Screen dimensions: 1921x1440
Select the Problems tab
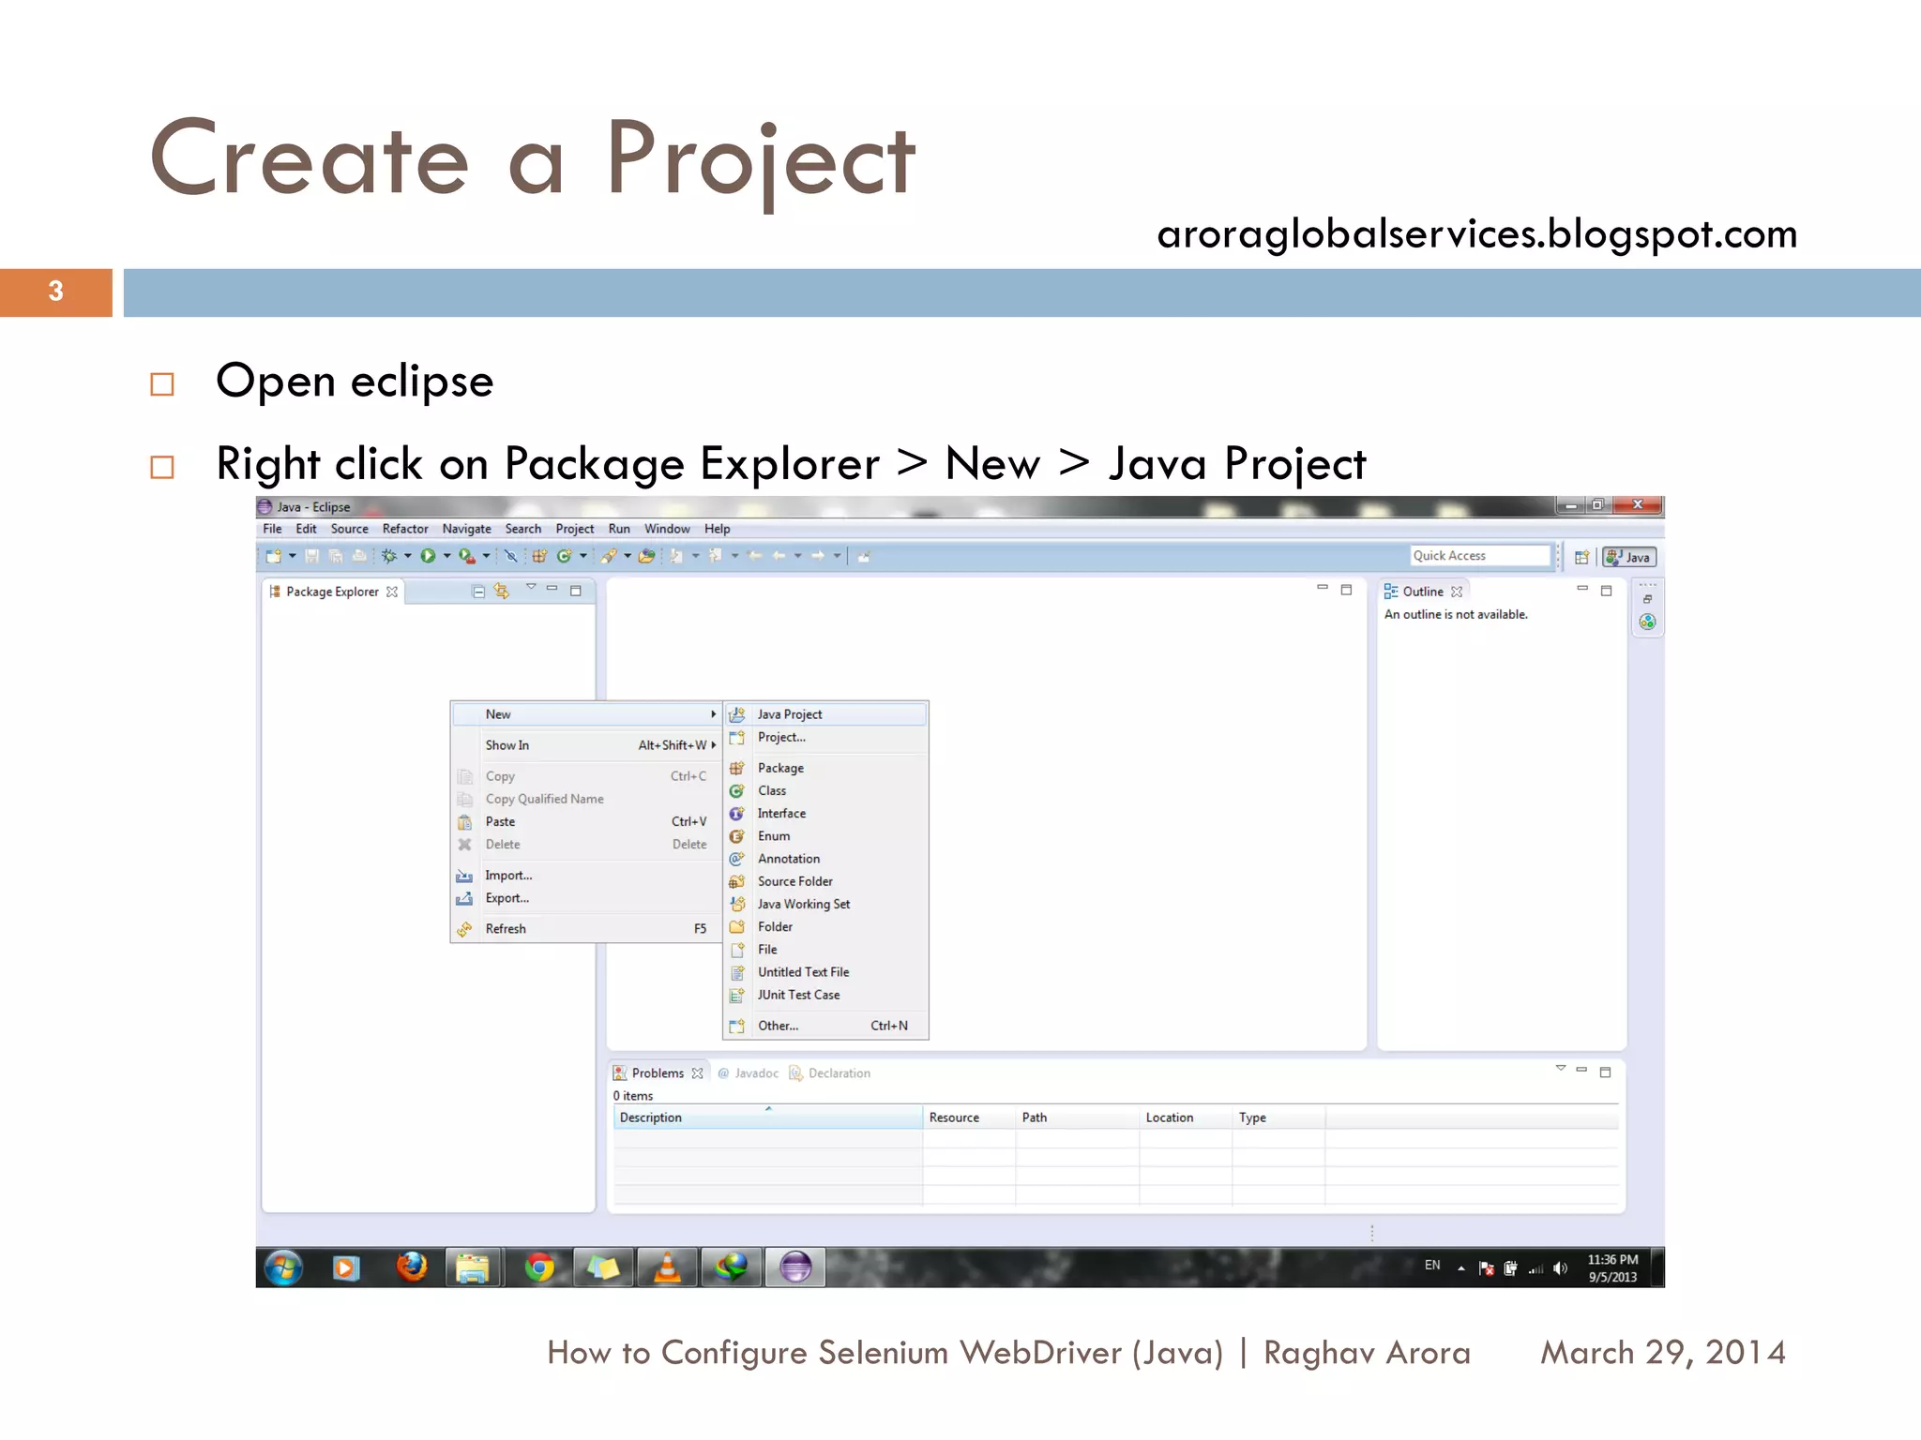(x=658, y=1073)
